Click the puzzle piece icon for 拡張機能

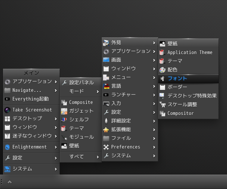pos(106,130)
